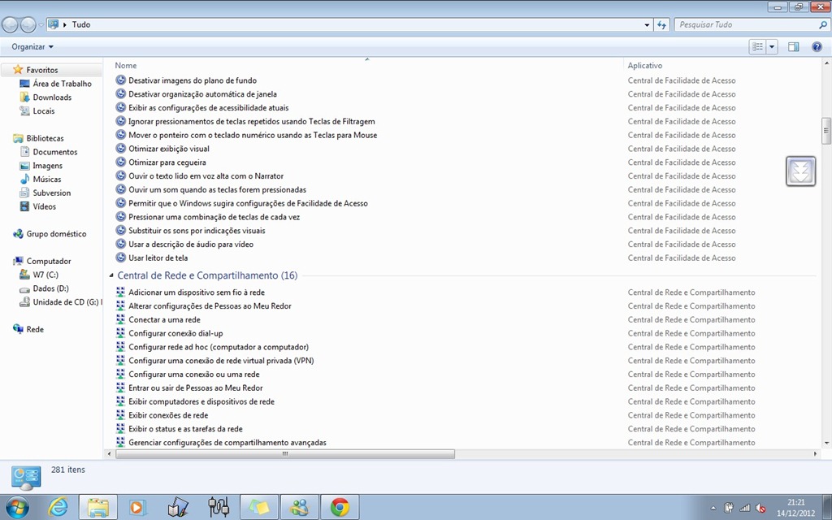Viewport: 832px width, 520px height.
Task: Select Computador in navigation pane
Action: (48, 261)
